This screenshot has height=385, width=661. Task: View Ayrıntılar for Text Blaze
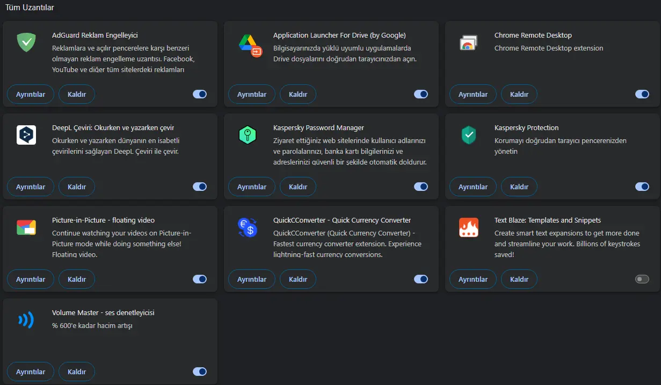pyautogui.click(x=473, y=279)
